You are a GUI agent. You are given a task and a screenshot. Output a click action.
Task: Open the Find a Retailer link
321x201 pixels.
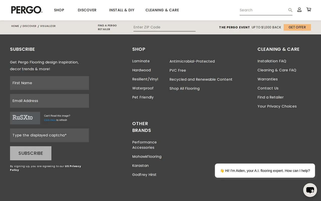271,97
